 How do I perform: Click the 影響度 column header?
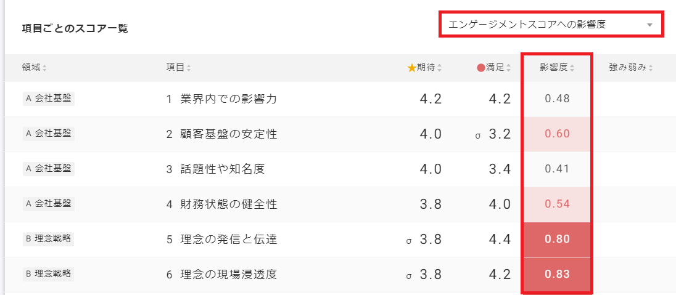[x=554, y=68]
